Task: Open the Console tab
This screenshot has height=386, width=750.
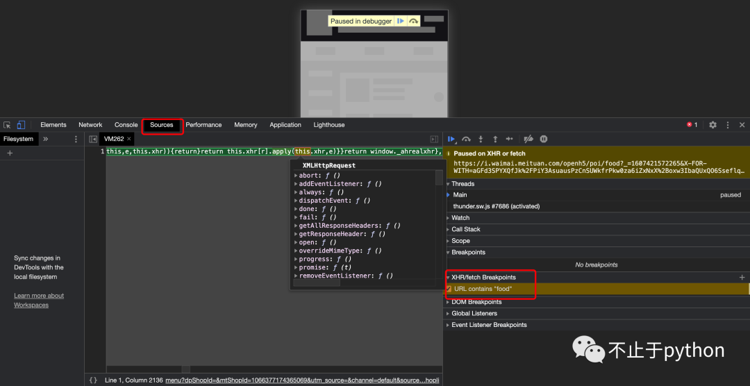Action: click(126, 125)
